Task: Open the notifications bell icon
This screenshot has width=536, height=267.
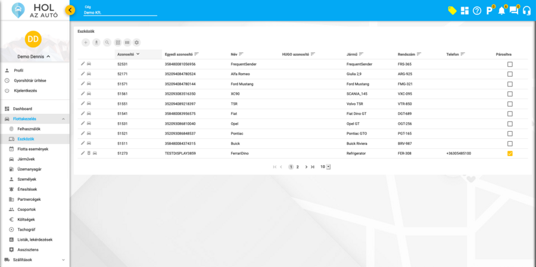Action: pyautogui.click(x=501, y=11)
